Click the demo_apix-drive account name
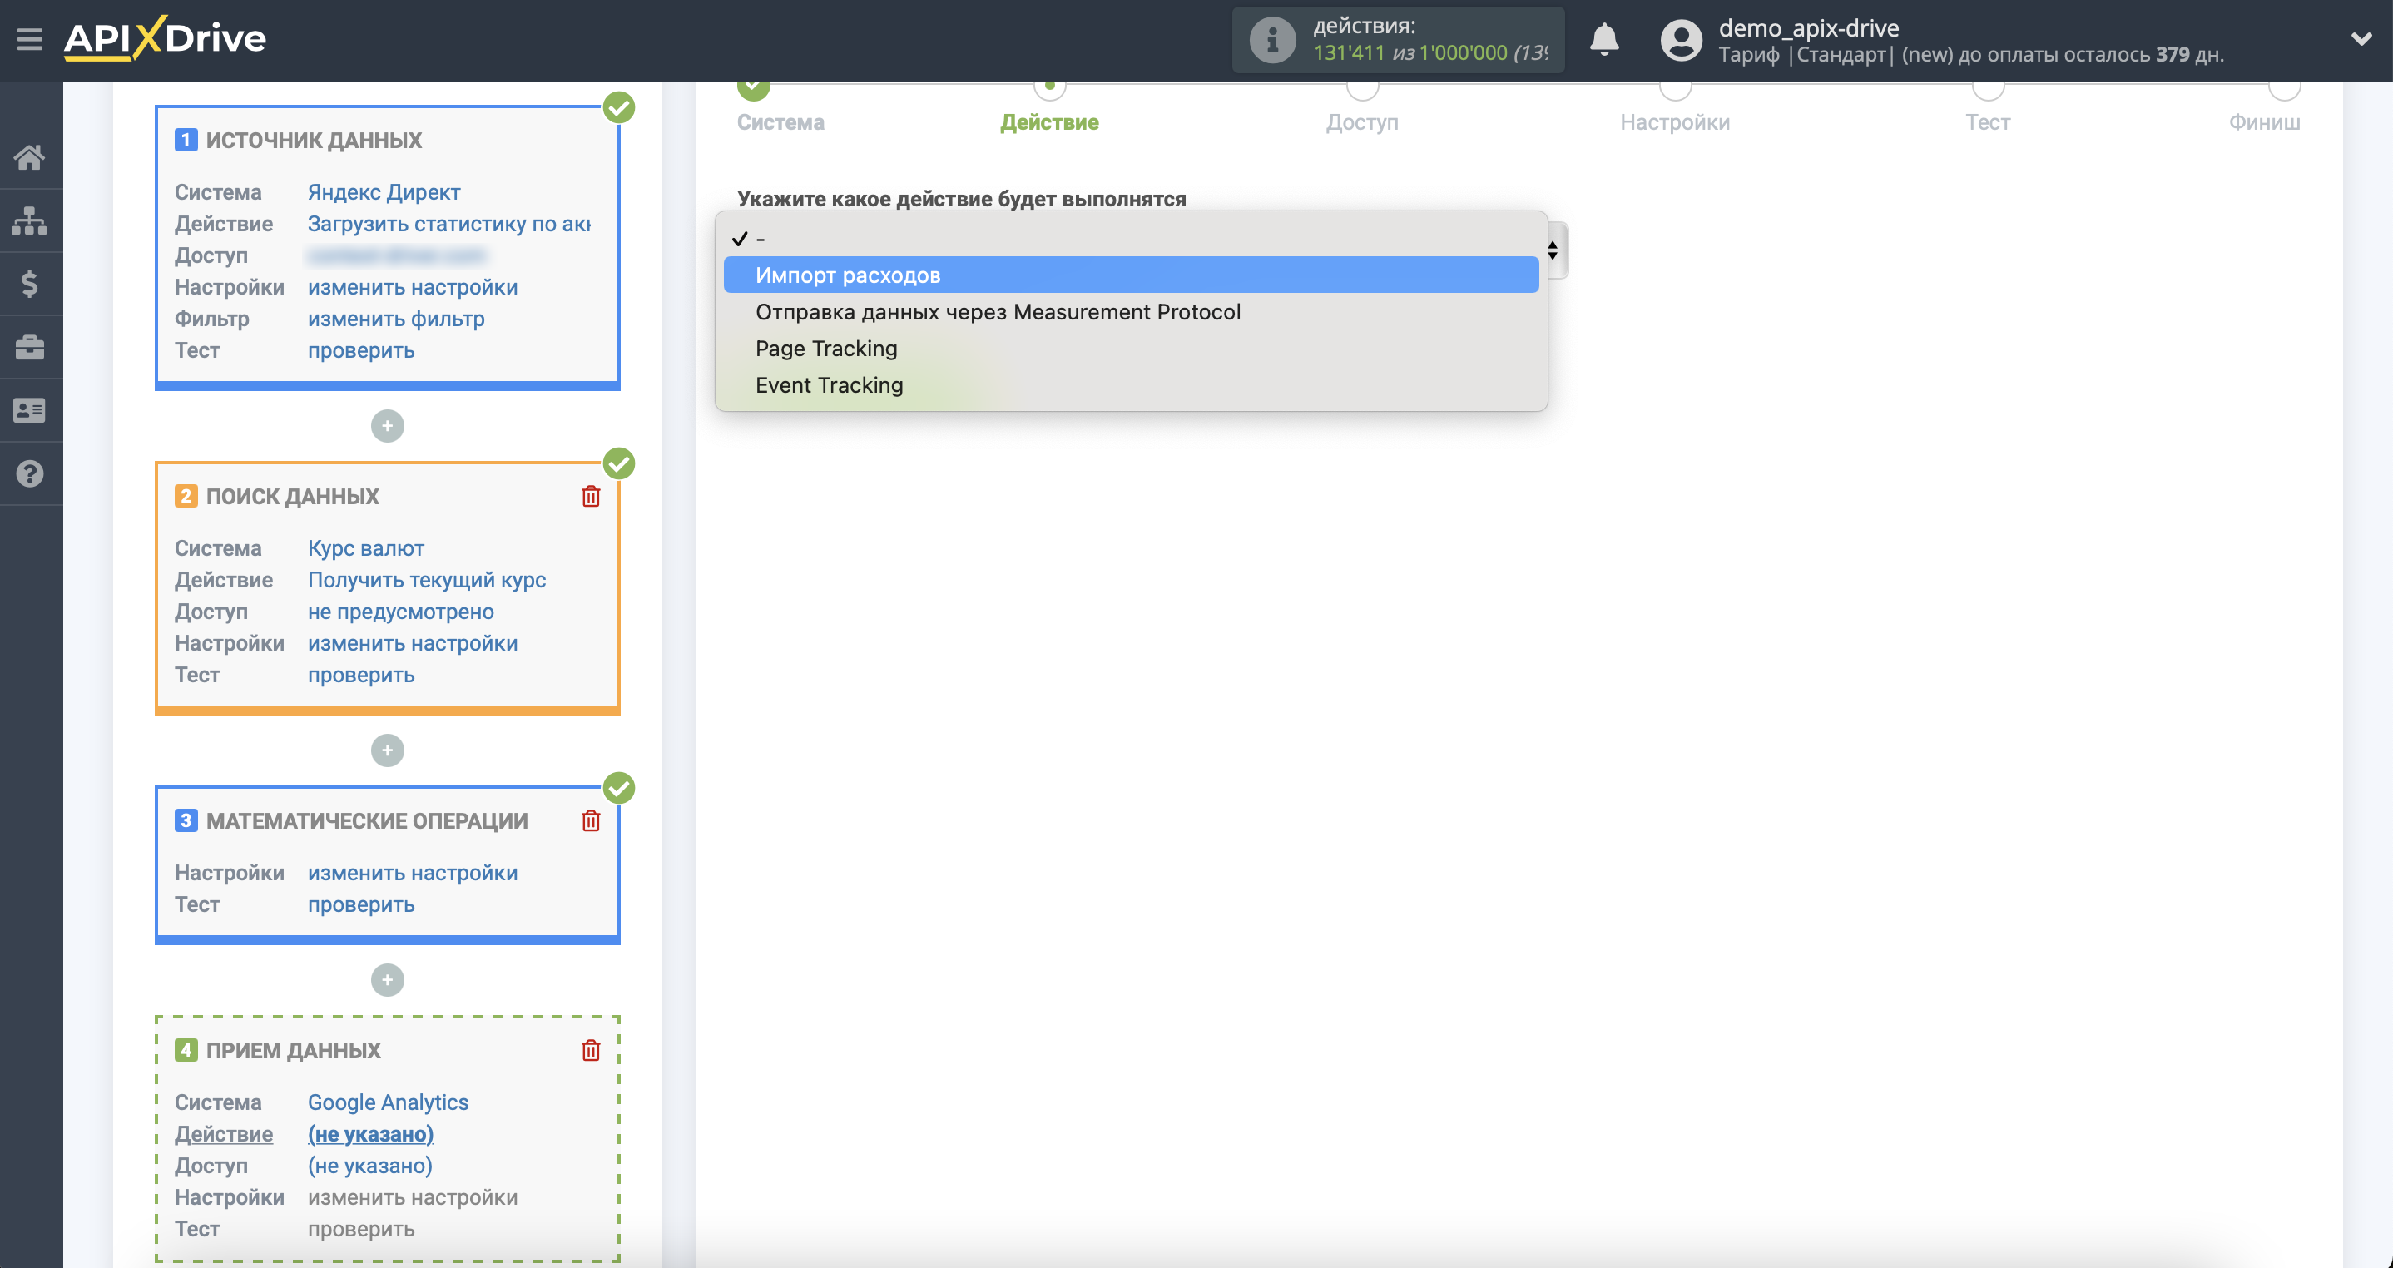 coord(1808,27)
